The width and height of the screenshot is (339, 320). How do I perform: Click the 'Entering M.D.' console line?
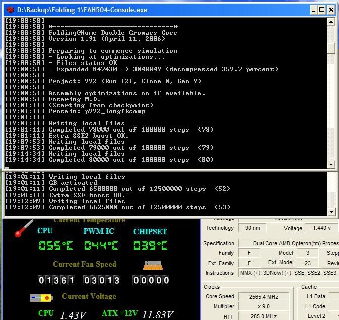click(x=75, y=99)
